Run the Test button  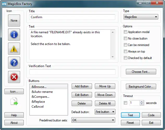[x=130, y=115]
